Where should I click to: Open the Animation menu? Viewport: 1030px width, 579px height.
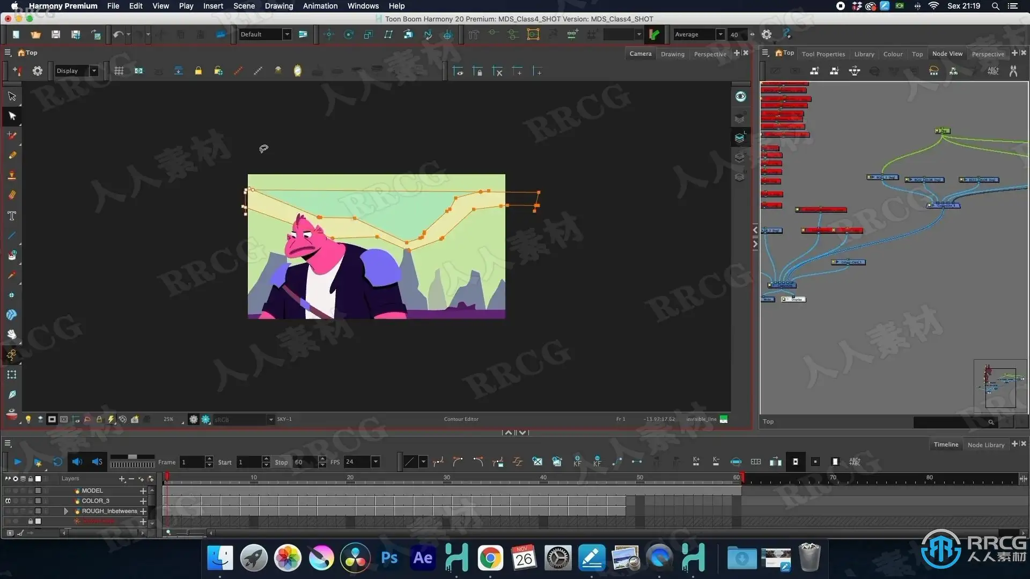coord(320,6)
